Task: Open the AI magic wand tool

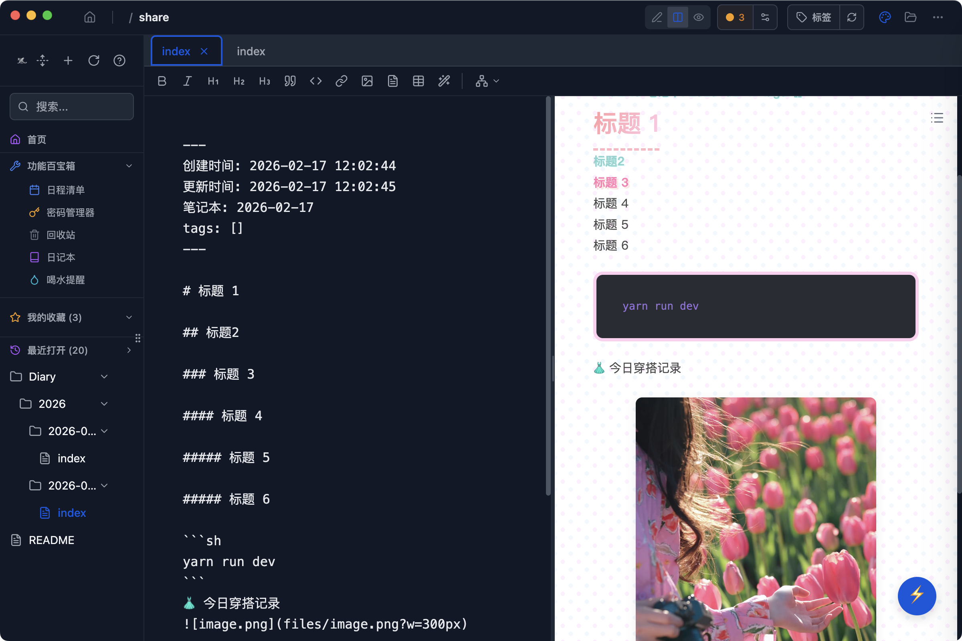Action: click(x=444, y=81)
